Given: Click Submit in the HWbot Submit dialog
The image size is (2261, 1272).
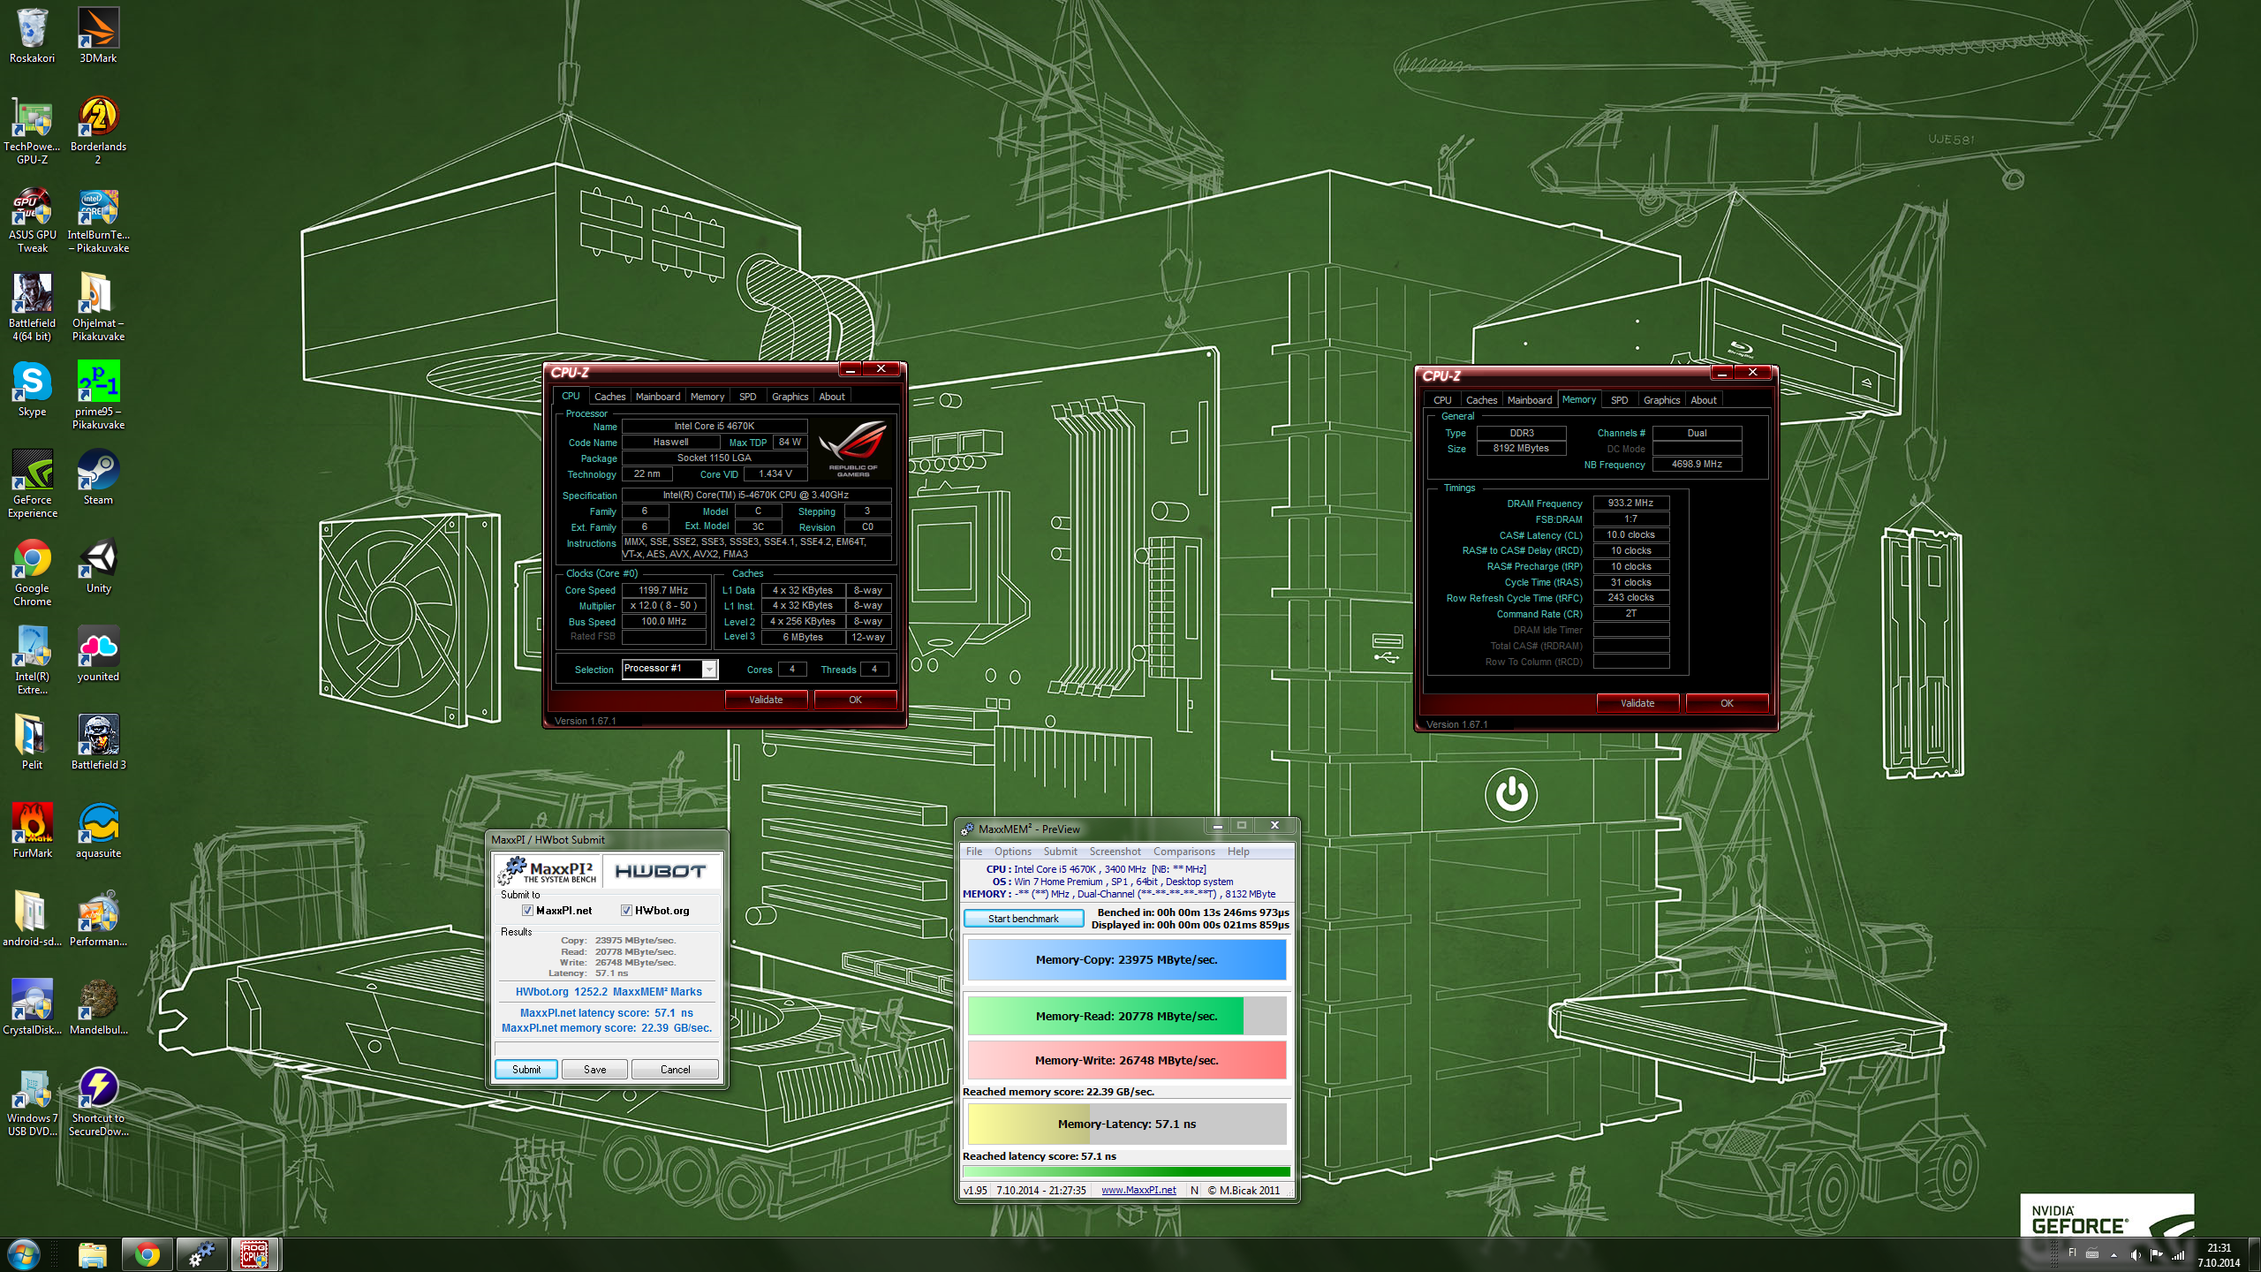Looking at the screenshot, I should pyautogui.click(x=526, y=1070).
